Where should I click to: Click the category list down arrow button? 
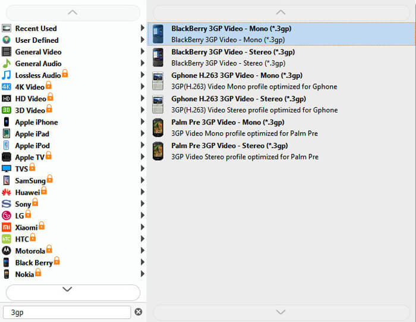73,292
